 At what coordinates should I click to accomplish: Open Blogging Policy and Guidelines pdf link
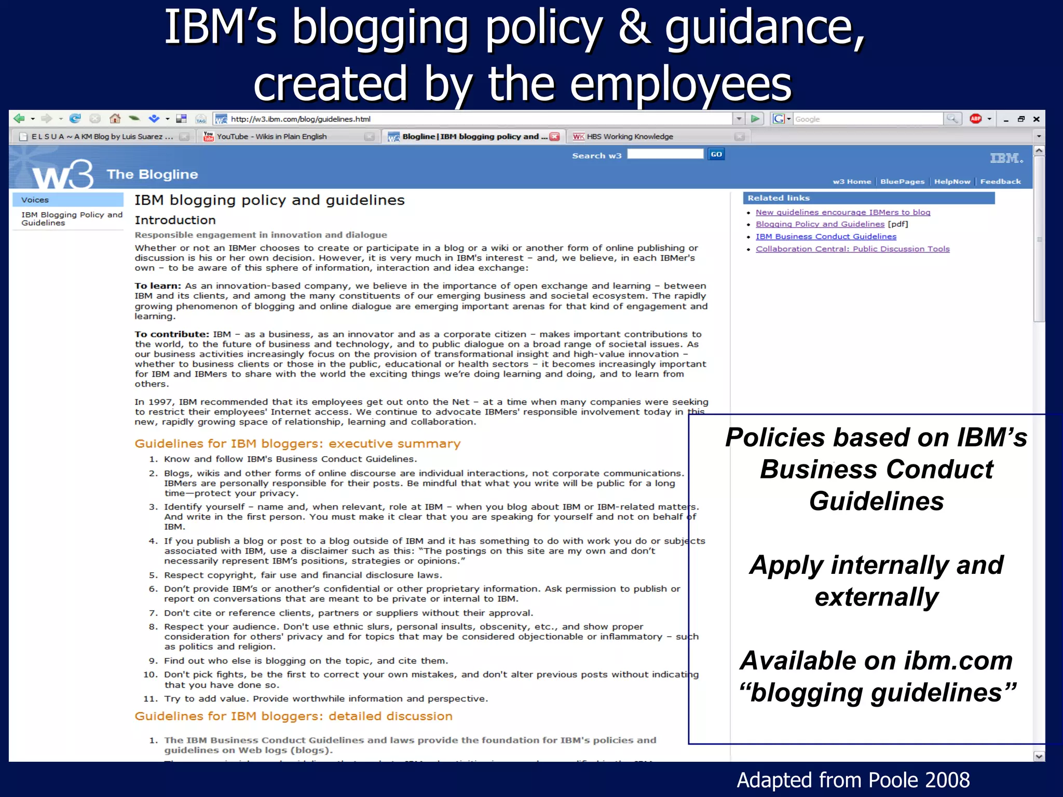coord(820,224)
